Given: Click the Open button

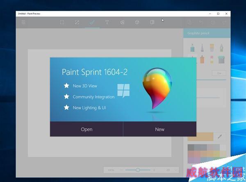Looking at the screenshot, I should (87, 129).
